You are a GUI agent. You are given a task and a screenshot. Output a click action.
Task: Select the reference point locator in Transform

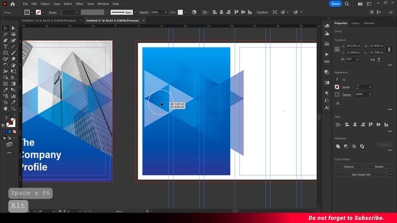click(x=337, y=50)
